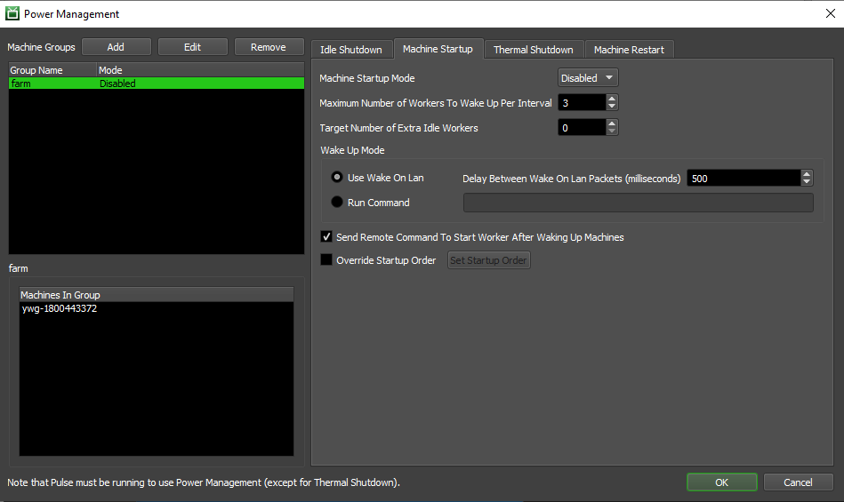Open the Thermal Shutdown tab
Viewport: 844px width, 502px height.
coord(533,50)
